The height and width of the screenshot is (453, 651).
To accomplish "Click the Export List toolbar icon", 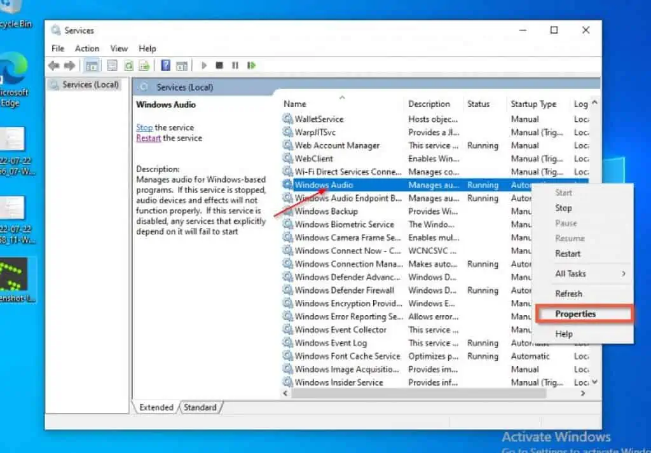I will point(144,65).
